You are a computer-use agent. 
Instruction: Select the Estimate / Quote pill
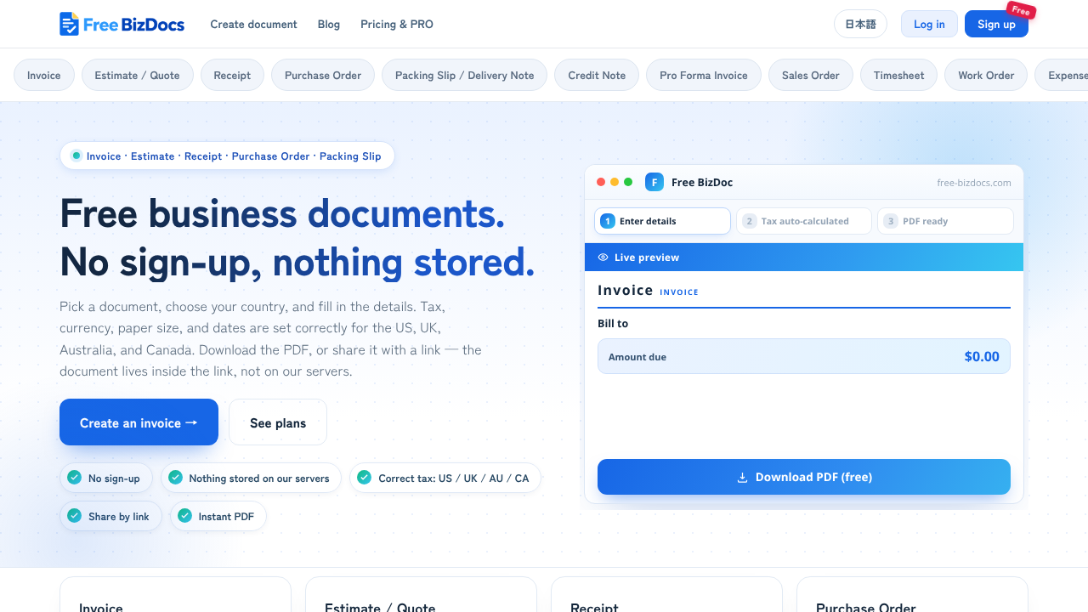pos(137,75)
